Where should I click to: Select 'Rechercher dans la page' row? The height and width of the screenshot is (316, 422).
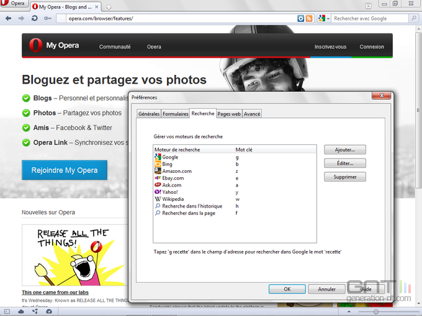[235, 213]
